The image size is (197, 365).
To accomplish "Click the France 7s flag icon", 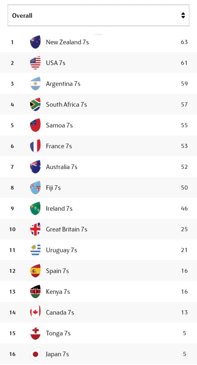I will pos(35,146).
